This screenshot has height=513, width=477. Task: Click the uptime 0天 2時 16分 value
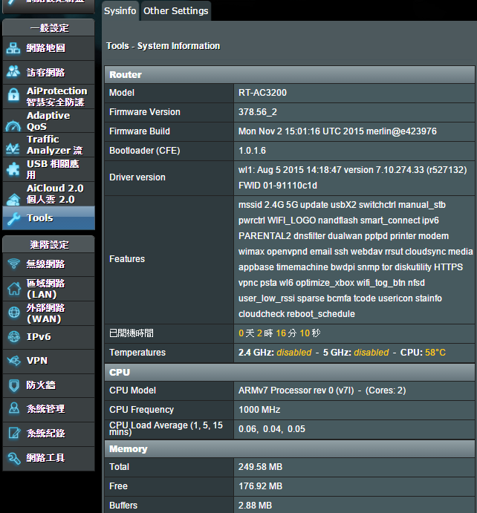(279, 333)
